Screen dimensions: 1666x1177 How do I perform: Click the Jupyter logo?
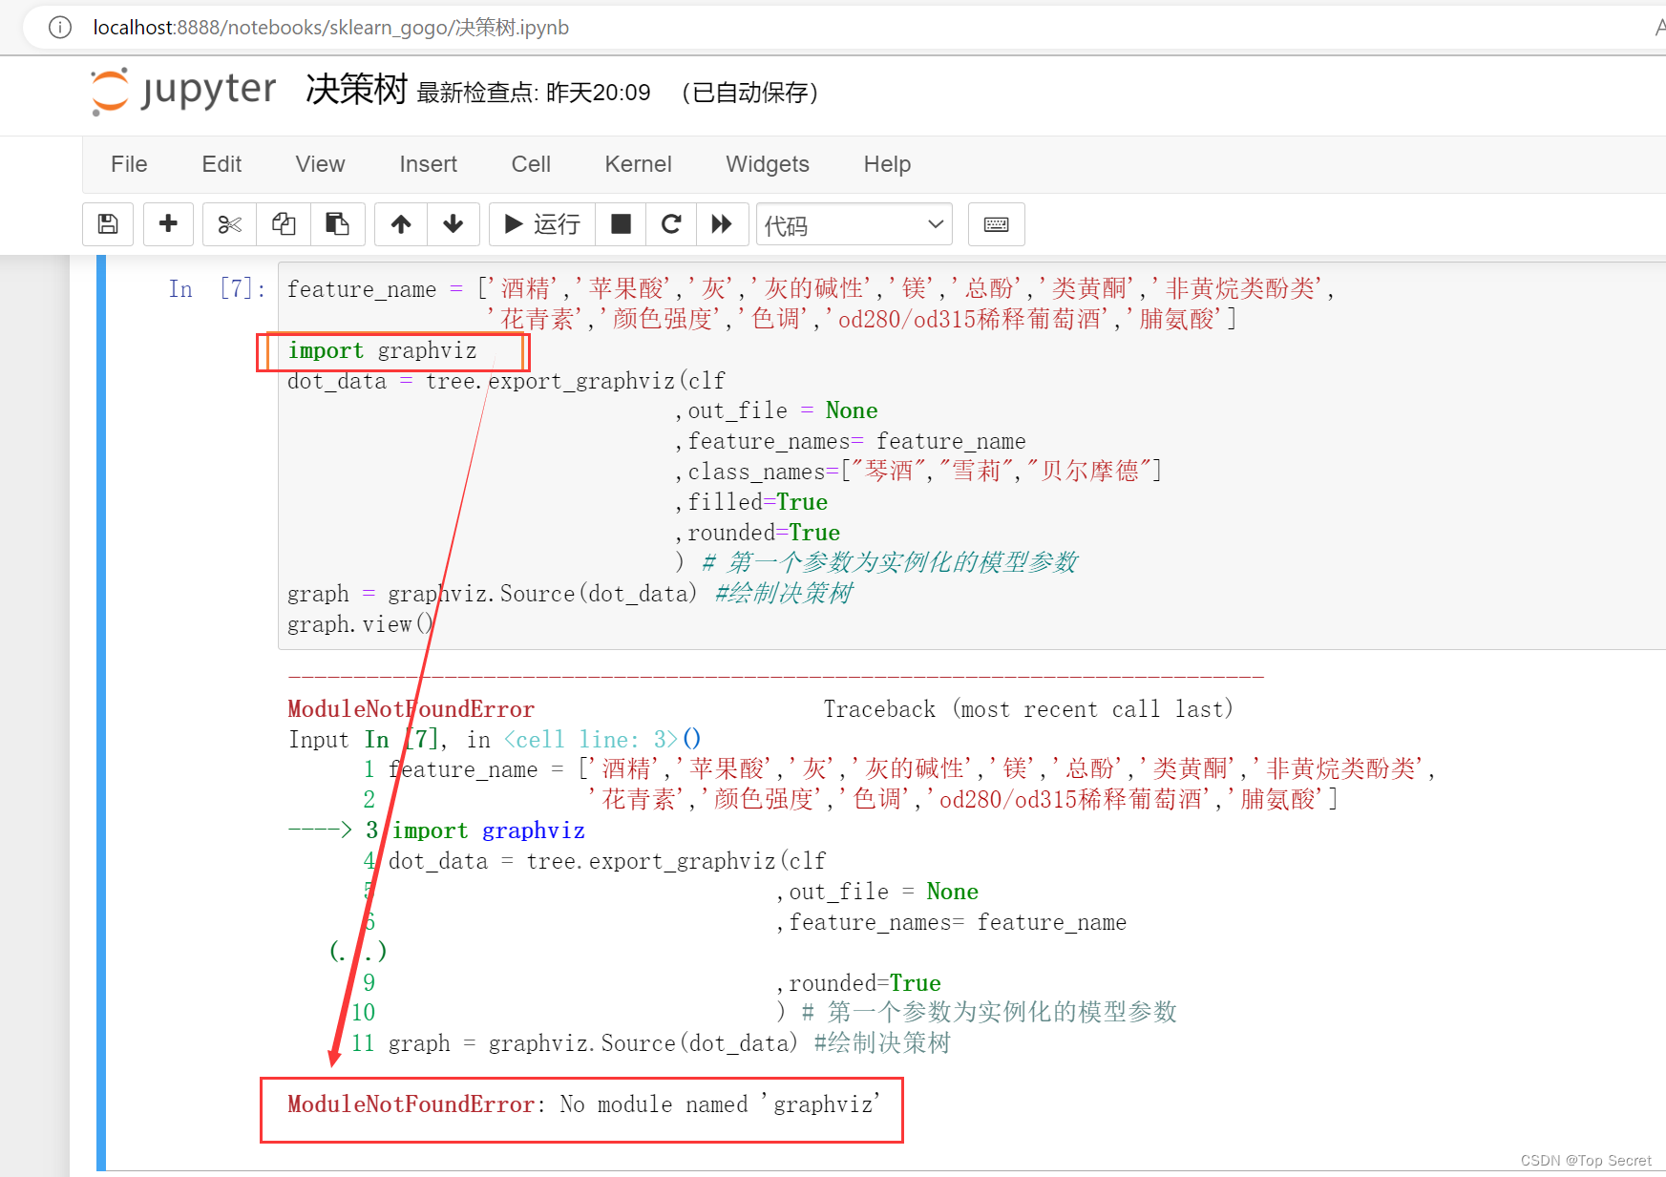tap(183, 92)
